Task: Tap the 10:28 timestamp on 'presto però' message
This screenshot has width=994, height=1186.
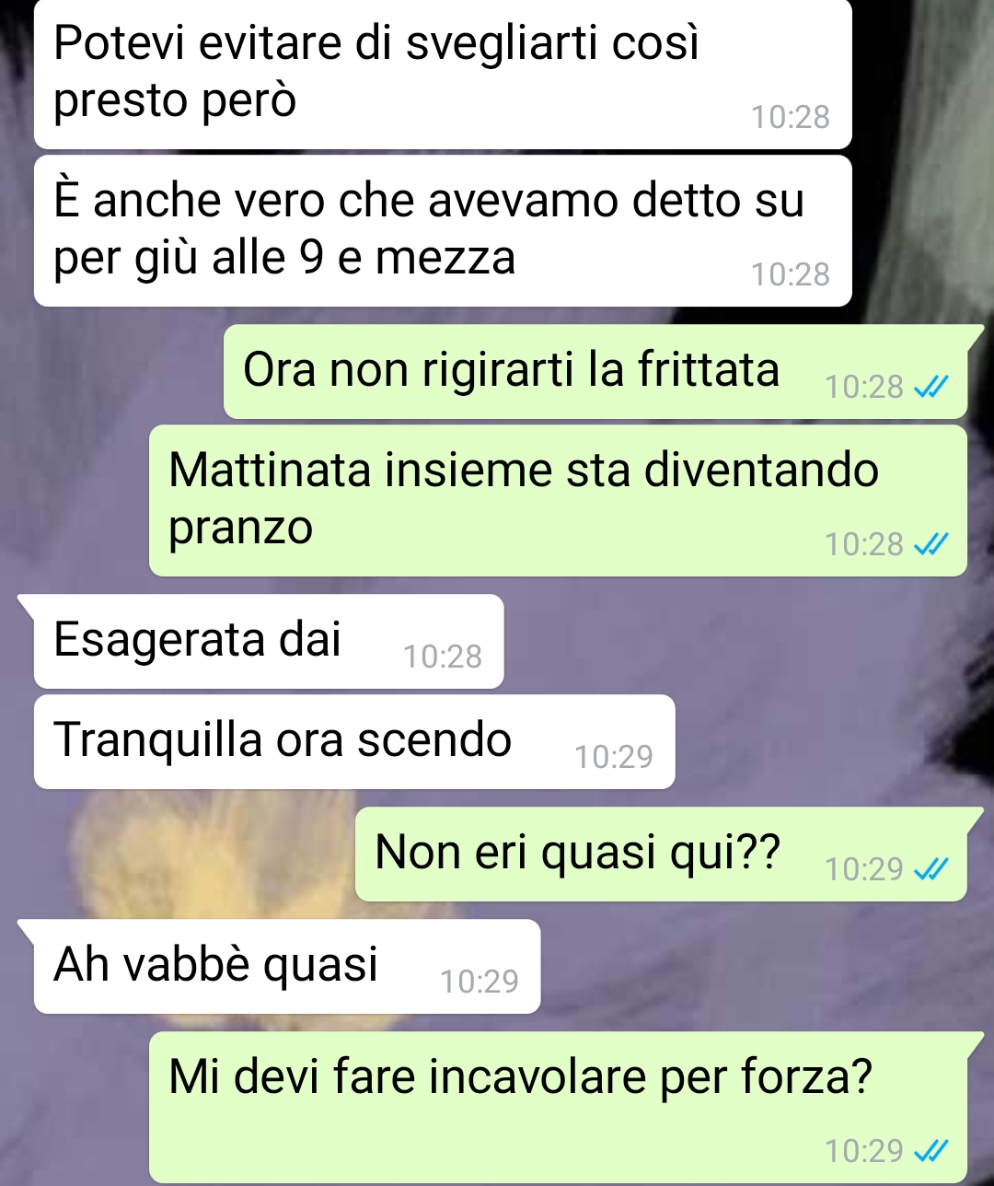Action: click(x=791, y=118)
